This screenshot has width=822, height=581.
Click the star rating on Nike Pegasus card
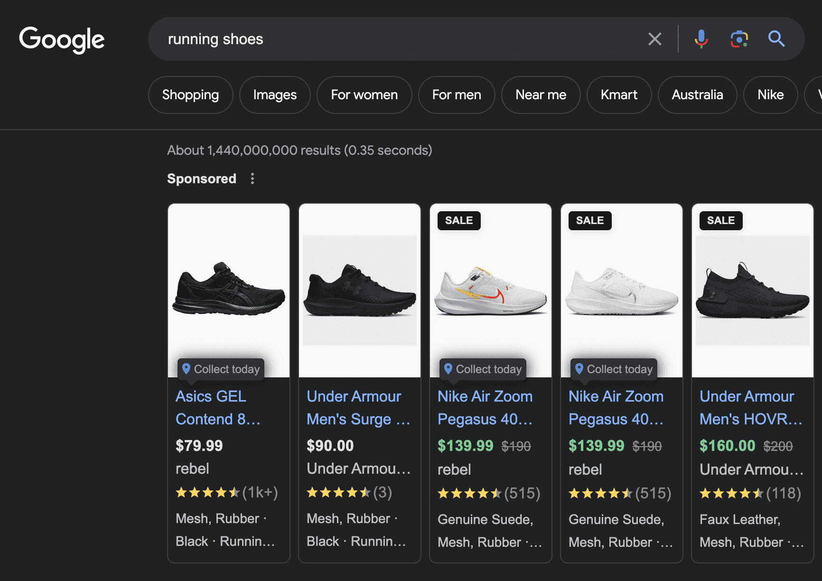[470, 493]
